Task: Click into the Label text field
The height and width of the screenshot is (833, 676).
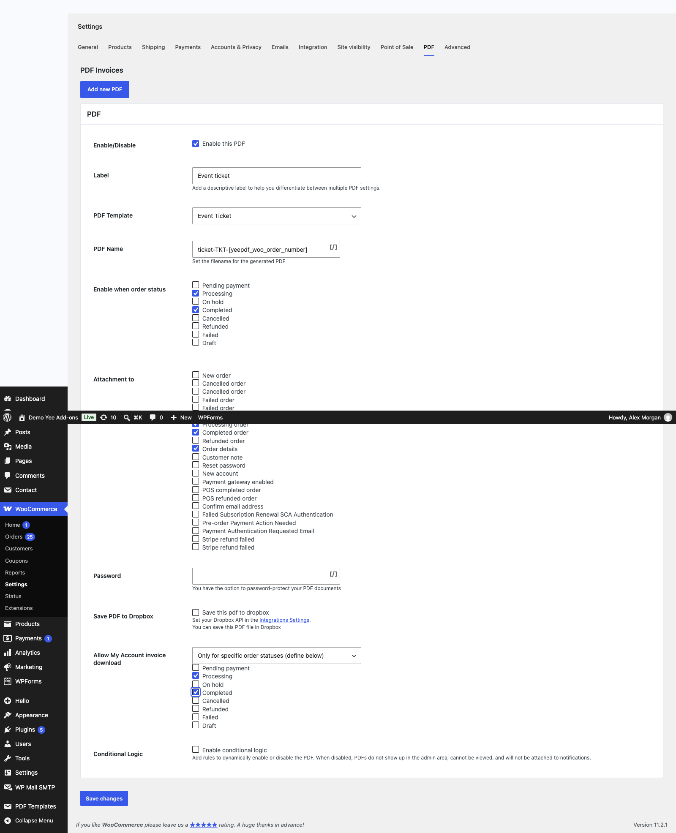Action: coord(277,176)
